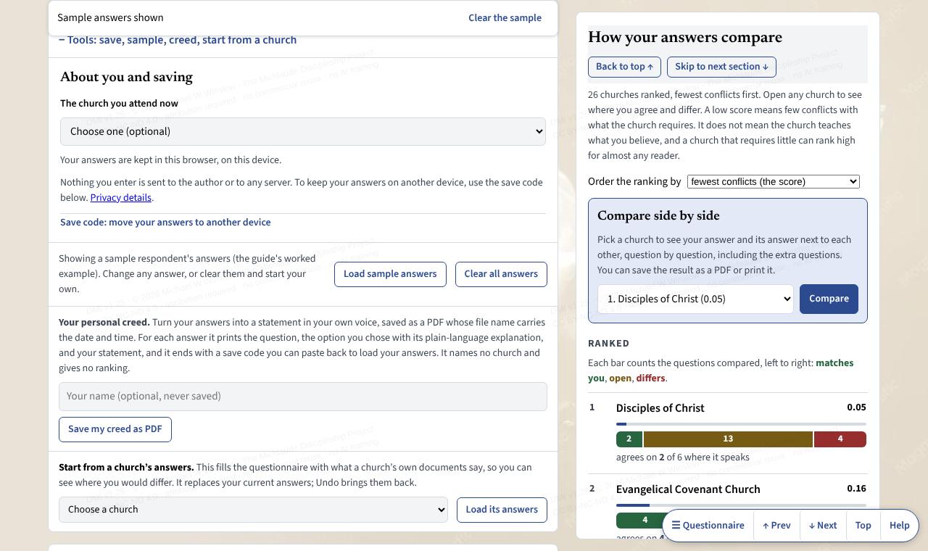The width and height of the screenshot is (928, 551).
Task: Click Clear all answers button
Action: click(501, 274)
